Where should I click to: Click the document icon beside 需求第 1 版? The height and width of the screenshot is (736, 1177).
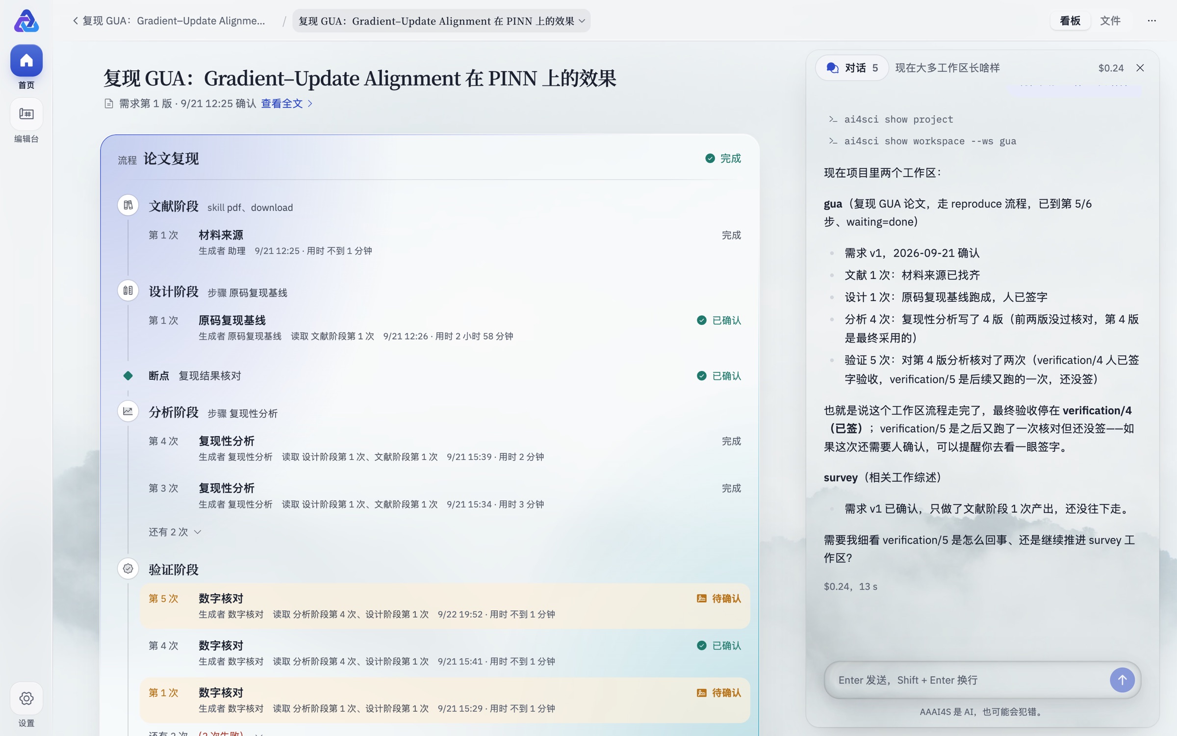(109, 104)
